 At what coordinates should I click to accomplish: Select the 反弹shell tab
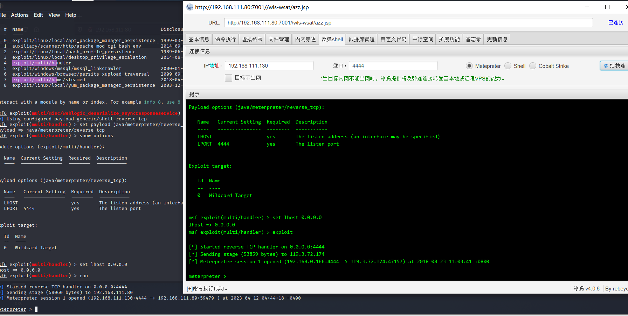(332, 39)
